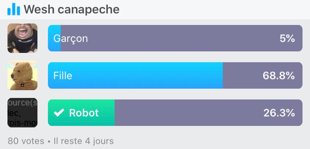Vote for the Fille option

pyautogui.click(x=175, y=75)
